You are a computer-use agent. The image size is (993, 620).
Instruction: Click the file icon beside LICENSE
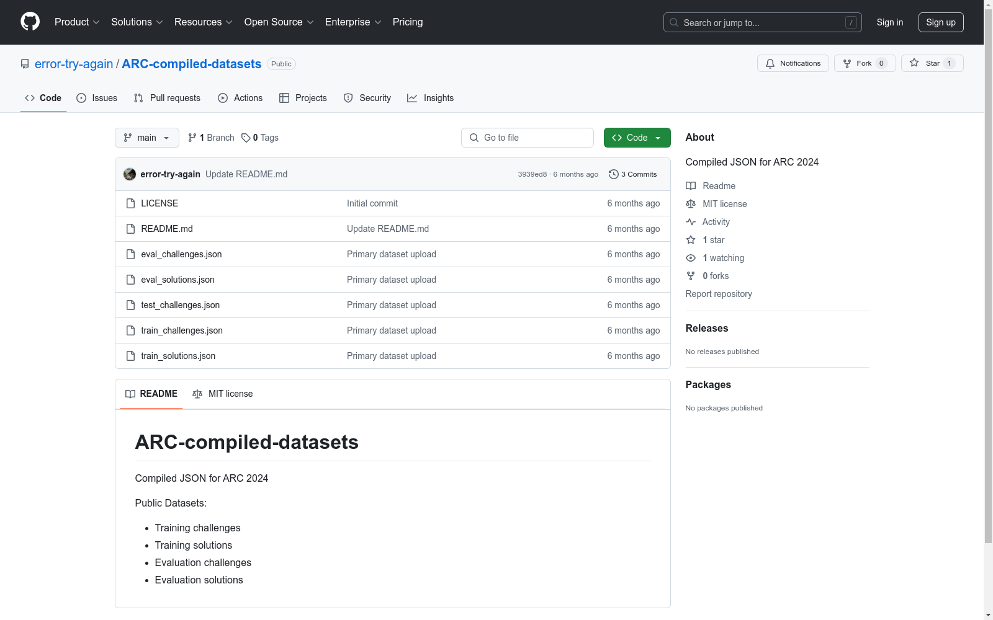pyautogui.click(x=130, y=203)
